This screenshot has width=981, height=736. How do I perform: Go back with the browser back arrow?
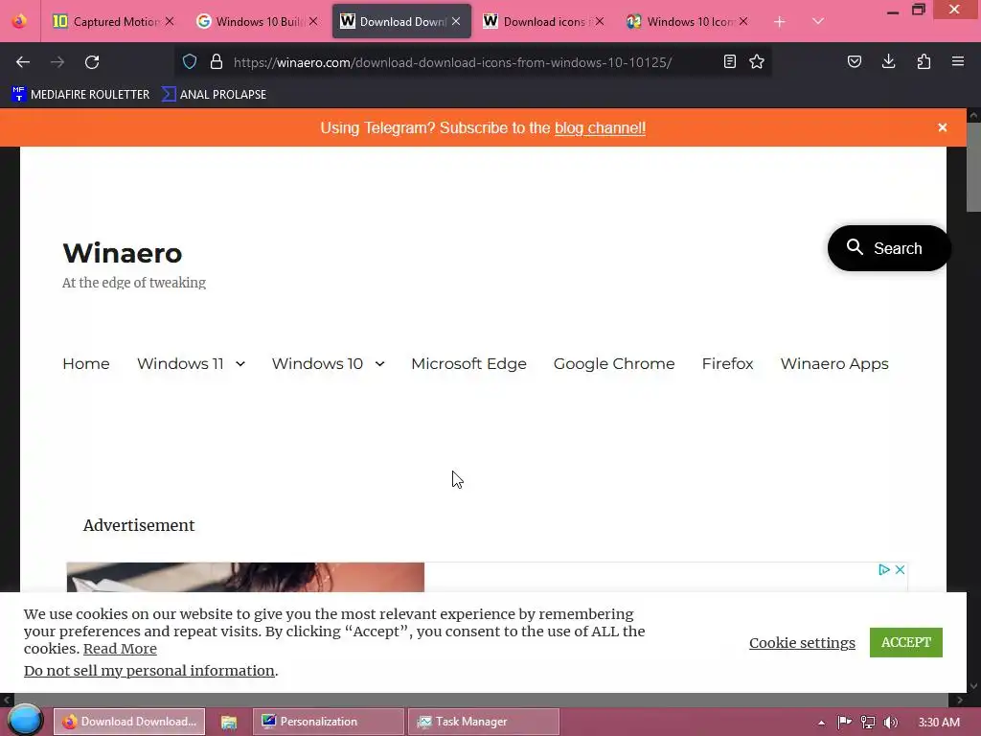click(x=23, y=62)
